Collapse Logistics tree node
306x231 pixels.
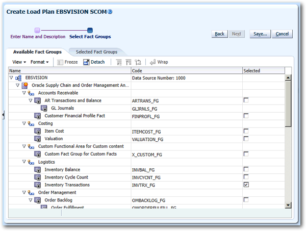pyautogui.click(x=24, y=162)
